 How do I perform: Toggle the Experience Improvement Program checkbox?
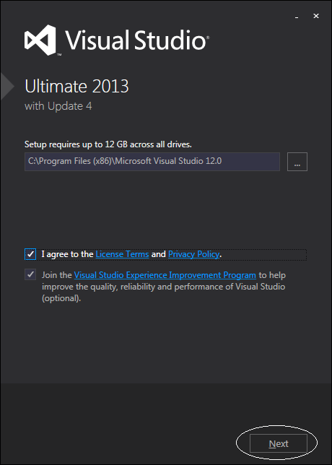(30, 274)
